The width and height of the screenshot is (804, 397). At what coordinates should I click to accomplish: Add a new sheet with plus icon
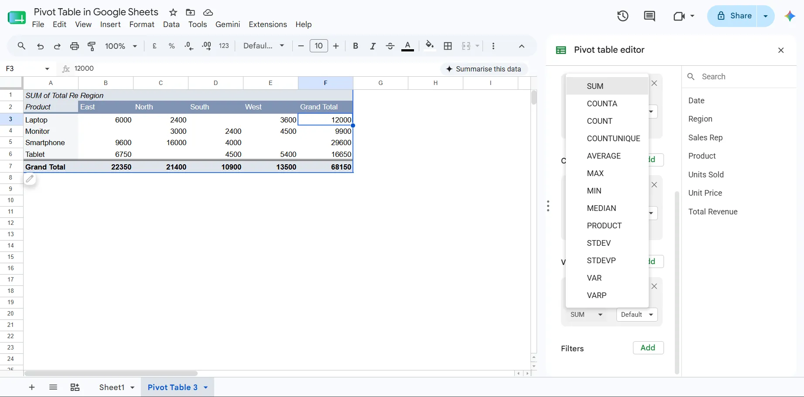coord(32,387)
